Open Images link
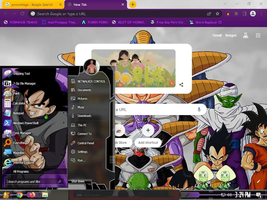Image resolution: width=267 pixels, height=200 pixels. (231, 35)
